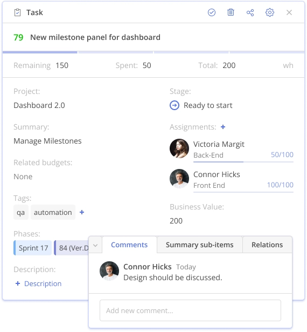The image size is (307, 332).
Task: Switch to the Comments tab
Action: (x=129, y=245)
